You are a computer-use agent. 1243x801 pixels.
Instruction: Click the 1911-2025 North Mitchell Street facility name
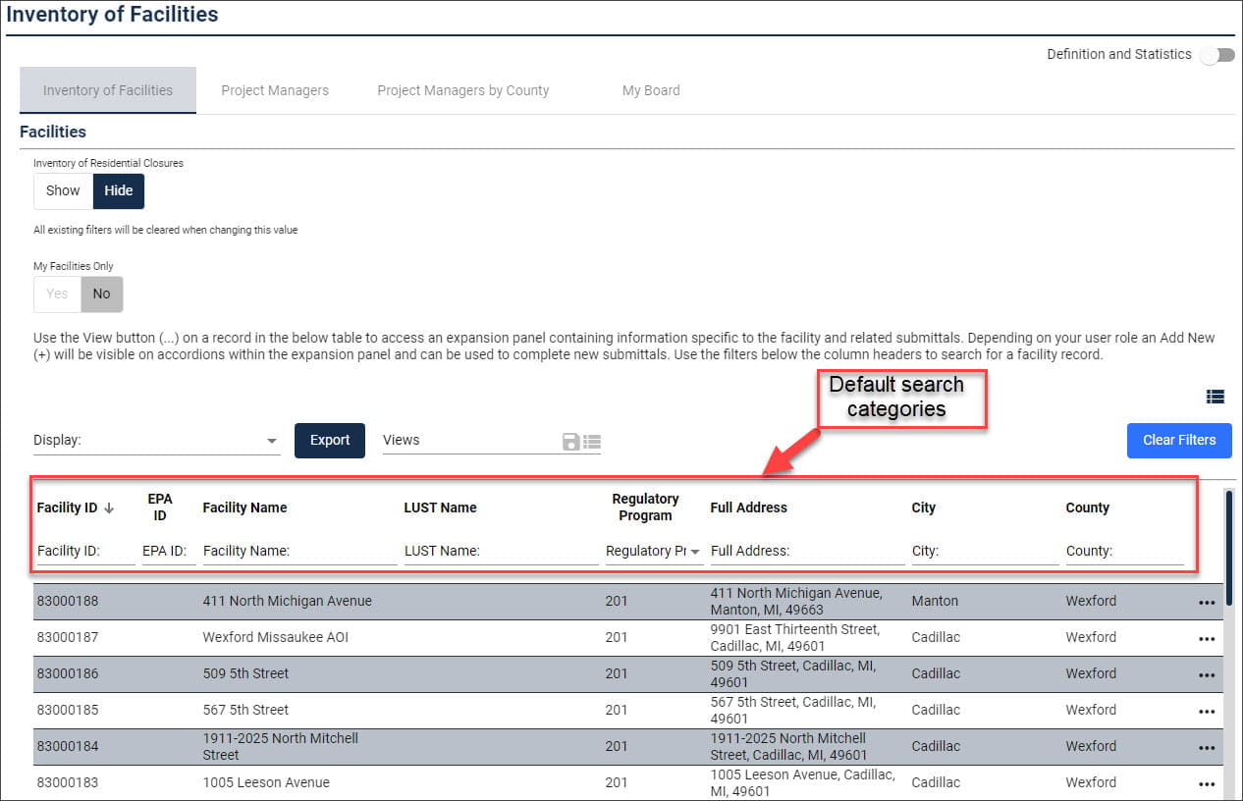[x=281, y=746]
